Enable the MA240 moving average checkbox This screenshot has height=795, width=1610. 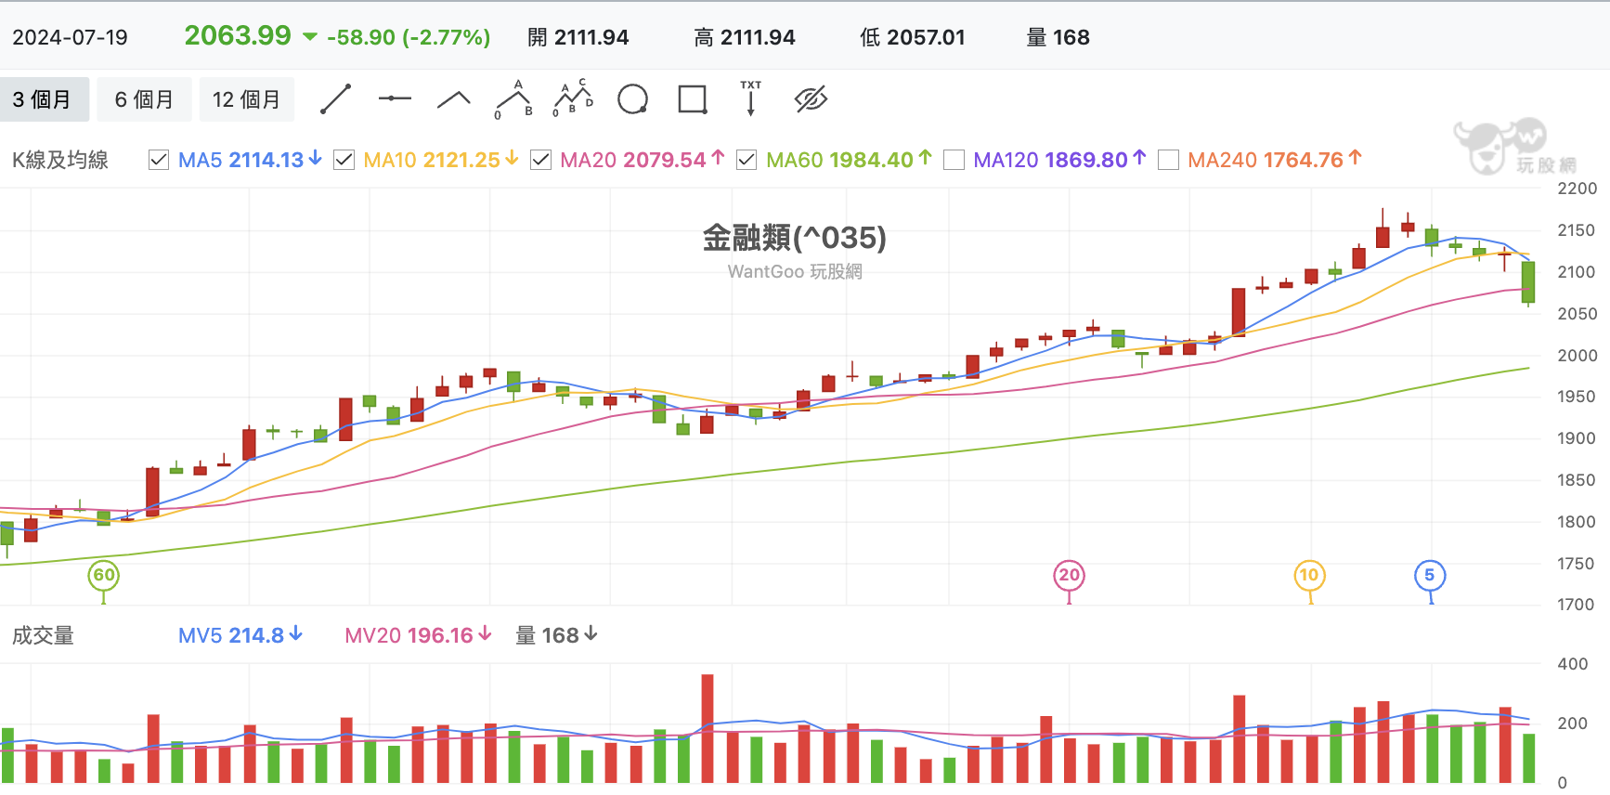(x=1169, y=160)
